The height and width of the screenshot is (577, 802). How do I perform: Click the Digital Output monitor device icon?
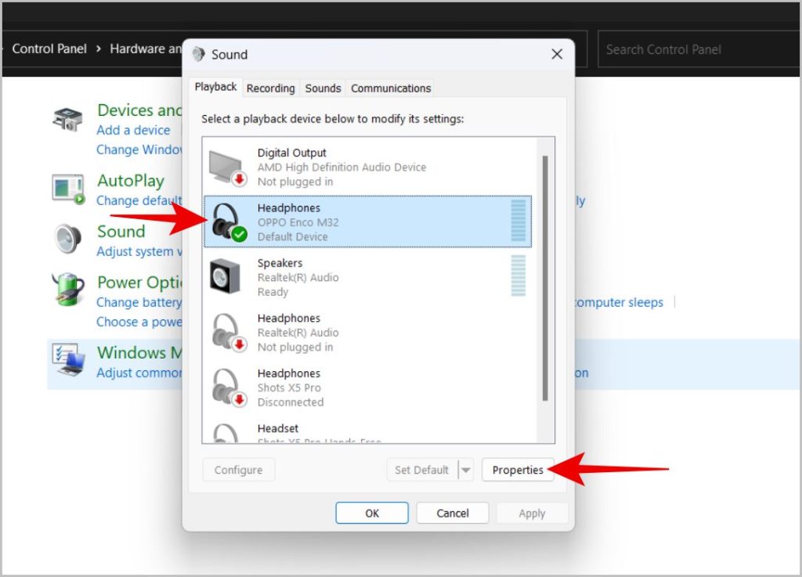(x=228, y=168)
